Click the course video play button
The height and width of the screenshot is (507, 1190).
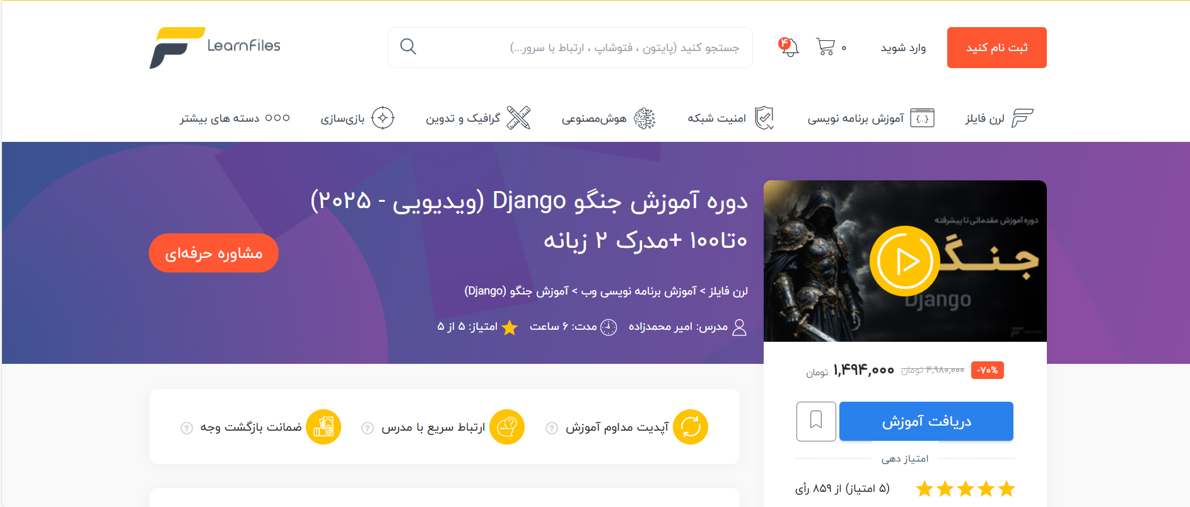coord(905,261)
